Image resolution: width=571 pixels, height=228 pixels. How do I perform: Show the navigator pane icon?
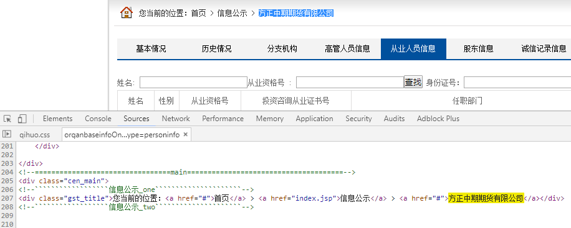(7, 134)
